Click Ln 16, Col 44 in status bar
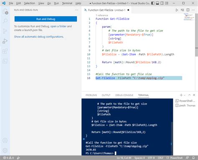Image resolution: width=198 pixels, height=160 pixels. point(124,158)
